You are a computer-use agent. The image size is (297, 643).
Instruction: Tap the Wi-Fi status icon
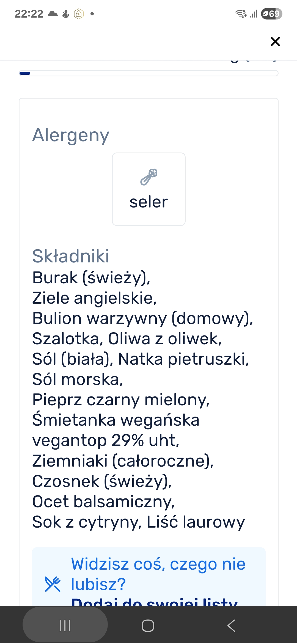(x=241, y=14)
